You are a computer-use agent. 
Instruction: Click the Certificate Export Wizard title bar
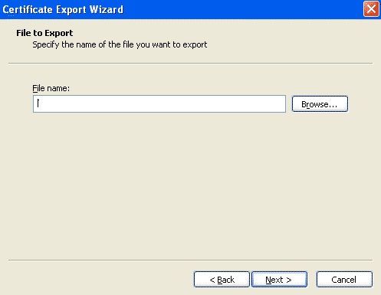179,9
